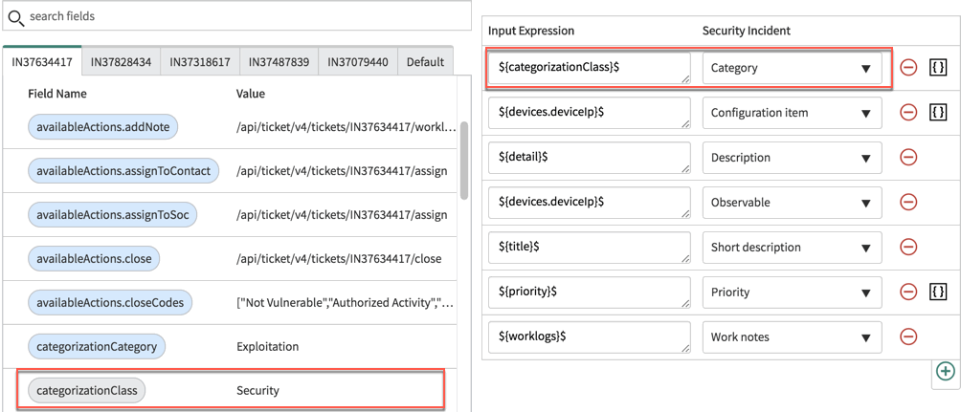The image size is (961, 412).
Task: Remove the Category mapping row
Action: click(907, 67)
